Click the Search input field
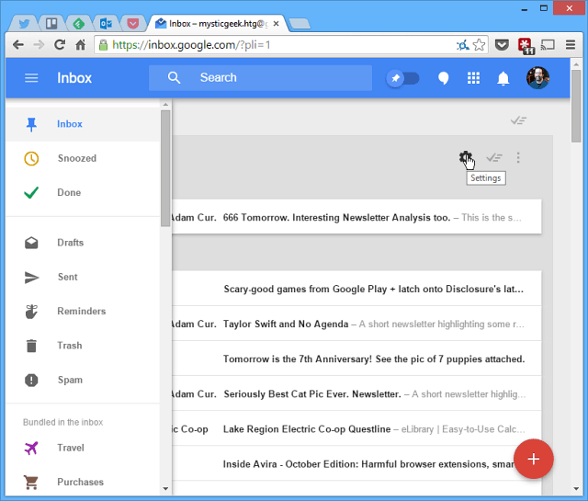The width and height of the screenshot is (588, 501). click(260, 78)
